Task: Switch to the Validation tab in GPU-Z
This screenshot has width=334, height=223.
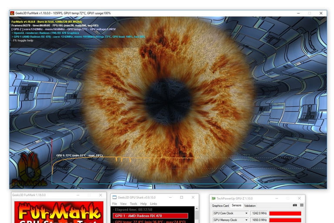Action: pyautogui.click(x=250, y=206)
